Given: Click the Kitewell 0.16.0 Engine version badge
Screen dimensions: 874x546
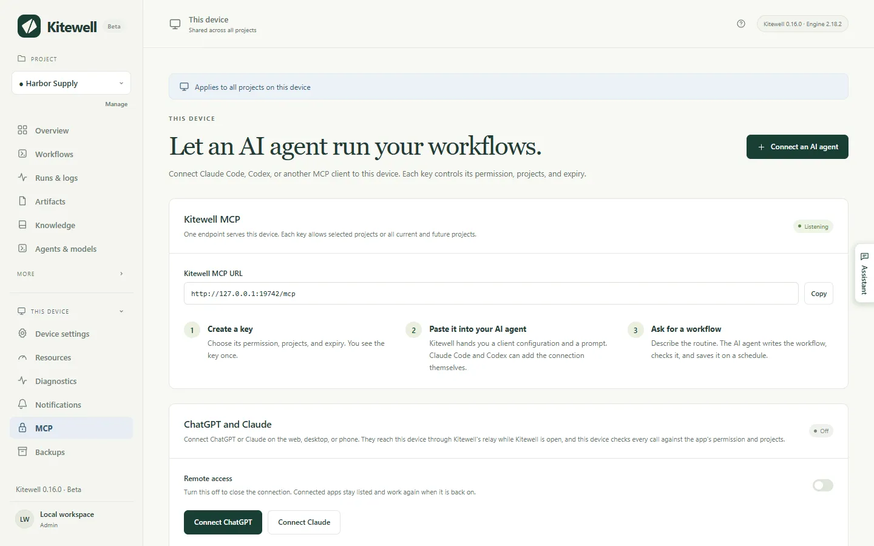Looking at the screenshot, I should [x=802, y=24].
